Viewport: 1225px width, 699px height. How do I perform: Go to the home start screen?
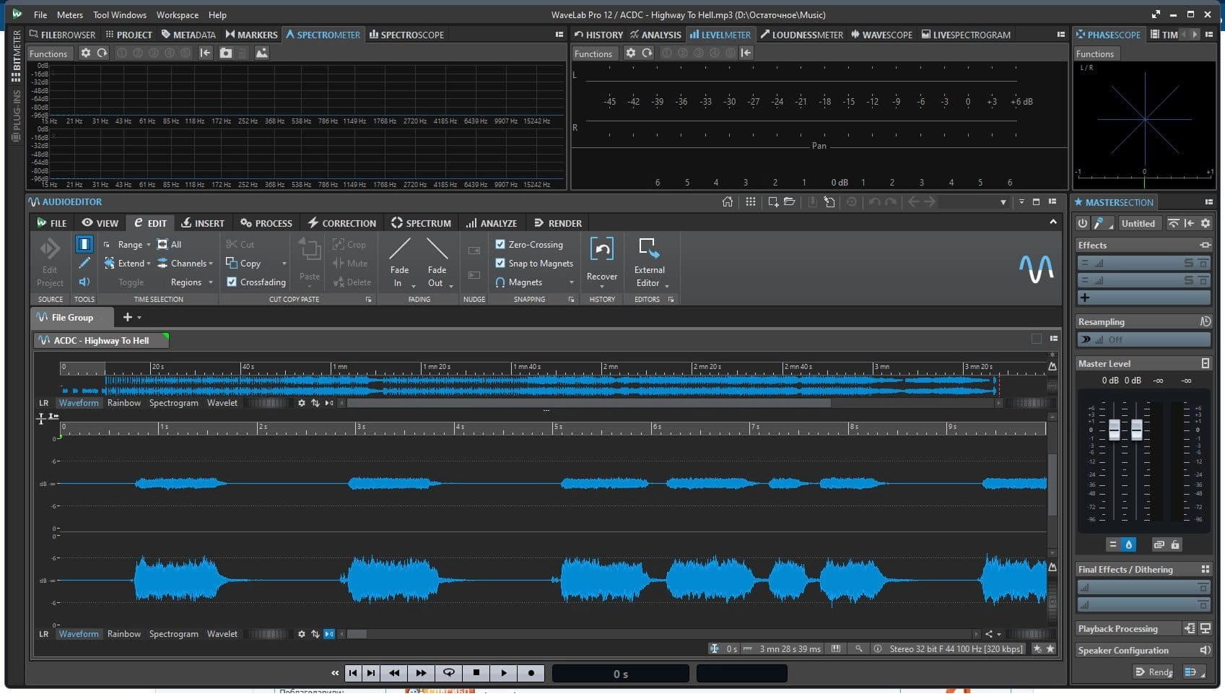727,202
